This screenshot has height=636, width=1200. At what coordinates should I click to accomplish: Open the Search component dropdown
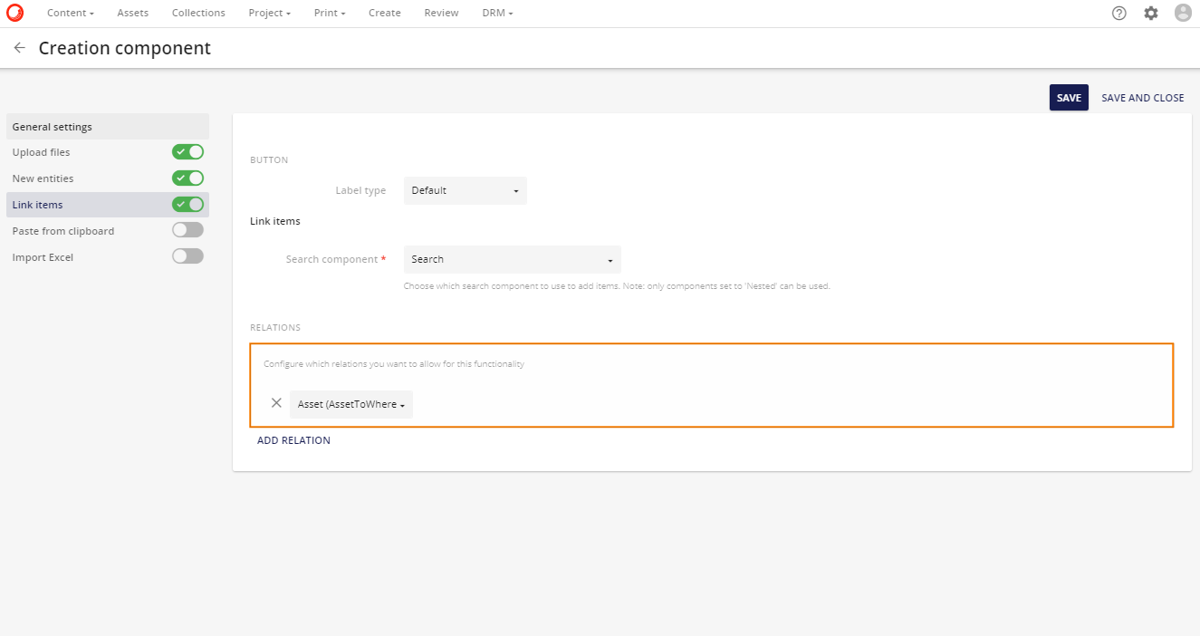(512, 259)
